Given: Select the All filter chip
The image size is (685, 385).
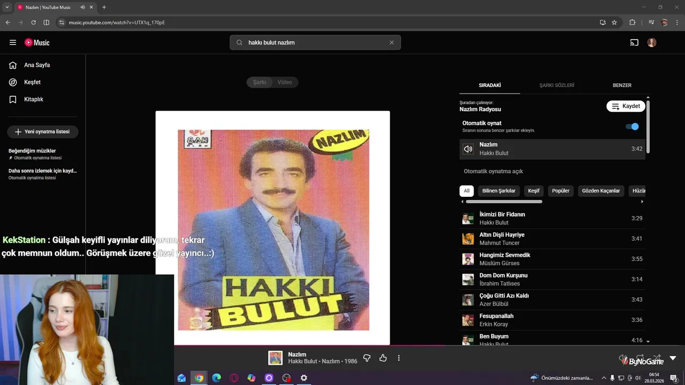Looking at the screenshot, I should pos(467,191).
